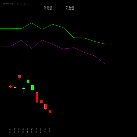Select the small green candlestick above 28 Apr
Viewport: 137px width, 137px height.
(x=15, y=87)
